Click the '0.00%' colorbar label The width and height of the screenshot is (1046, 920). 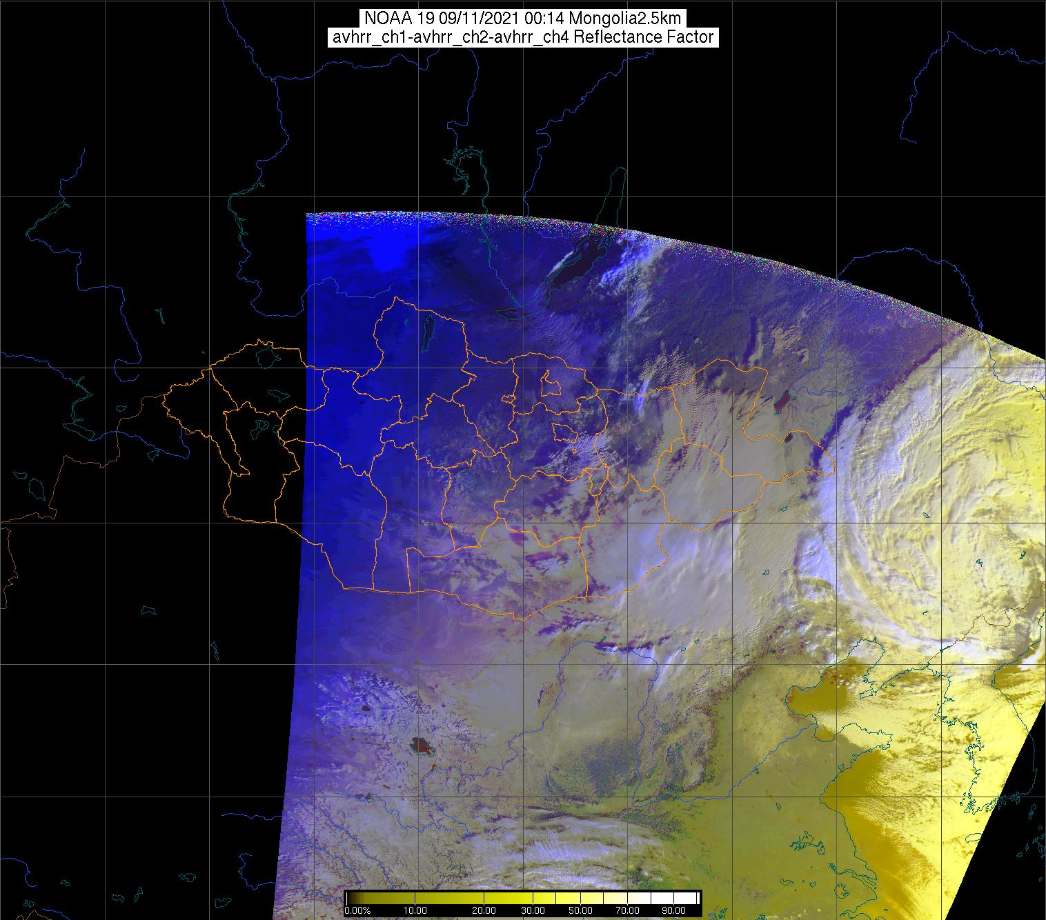point(357,911)
